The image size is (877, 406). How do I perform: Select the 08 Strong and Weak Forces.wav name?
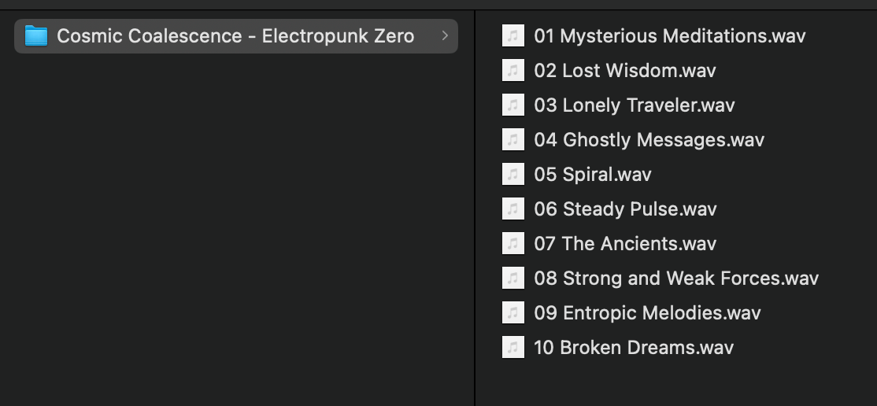pyautogui.click(x=676, y=279)
